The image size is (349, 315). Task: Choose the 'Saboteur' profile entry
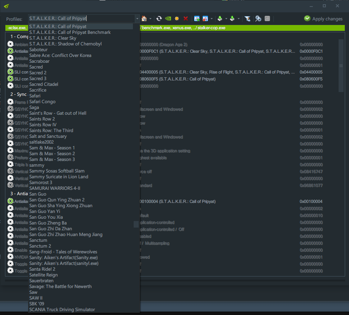[x=38, y=50]
